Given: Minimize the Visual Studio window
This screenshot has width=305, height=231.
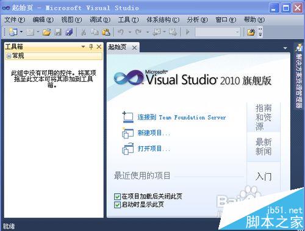Looking at the screenshot, I should [274, 8].
